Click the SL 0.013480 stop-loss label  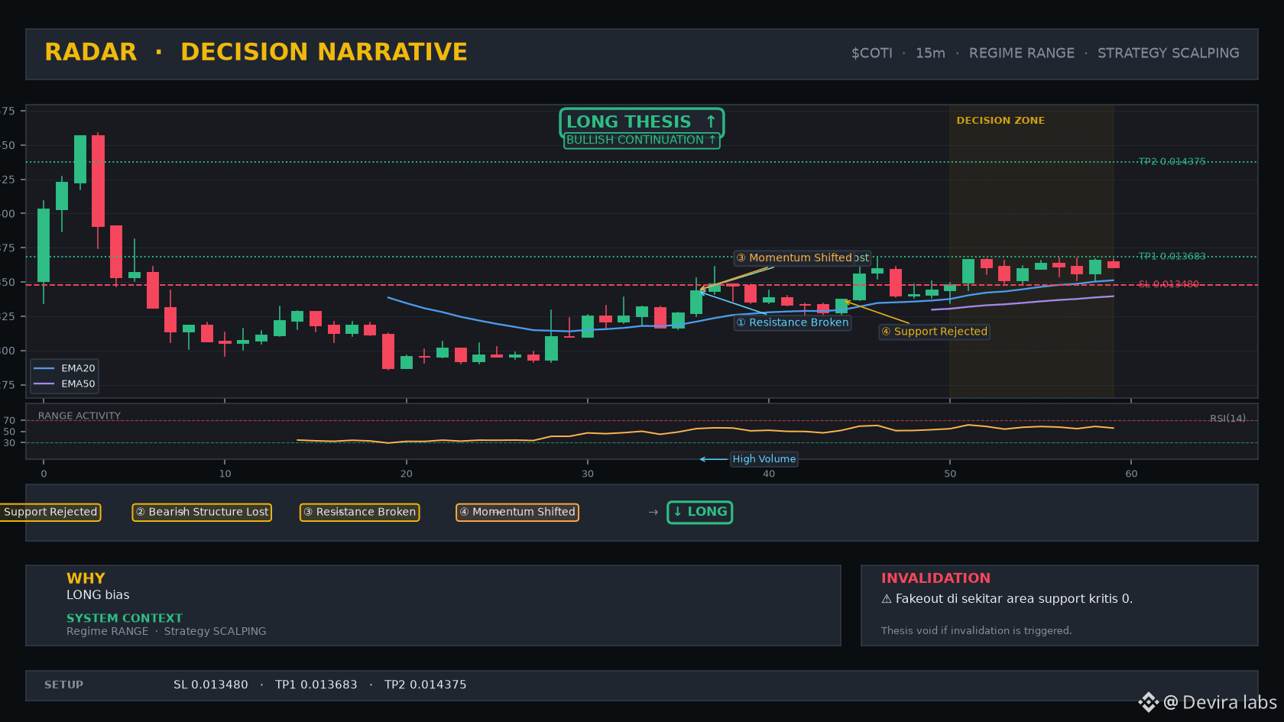1169,284
